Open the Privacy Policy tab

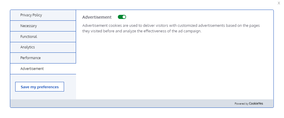pyautogui.click(x=43, y=15)
